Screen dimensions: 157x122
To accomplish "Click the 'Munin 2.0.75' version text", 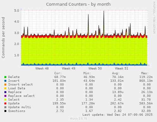I will (79, 119).
